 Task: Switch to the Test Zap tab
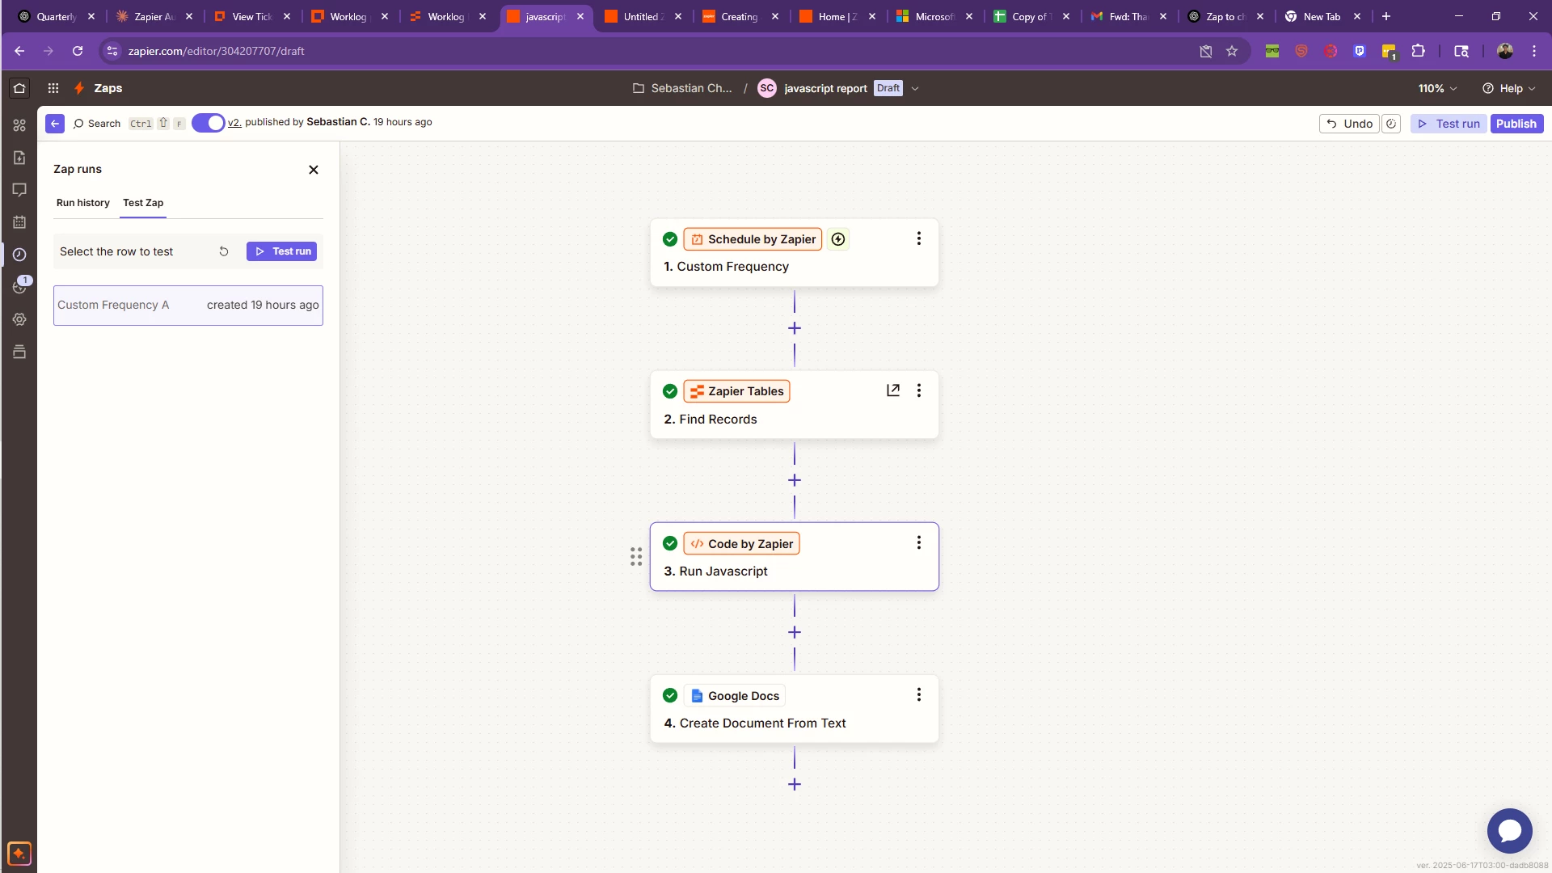coord(143,203)
